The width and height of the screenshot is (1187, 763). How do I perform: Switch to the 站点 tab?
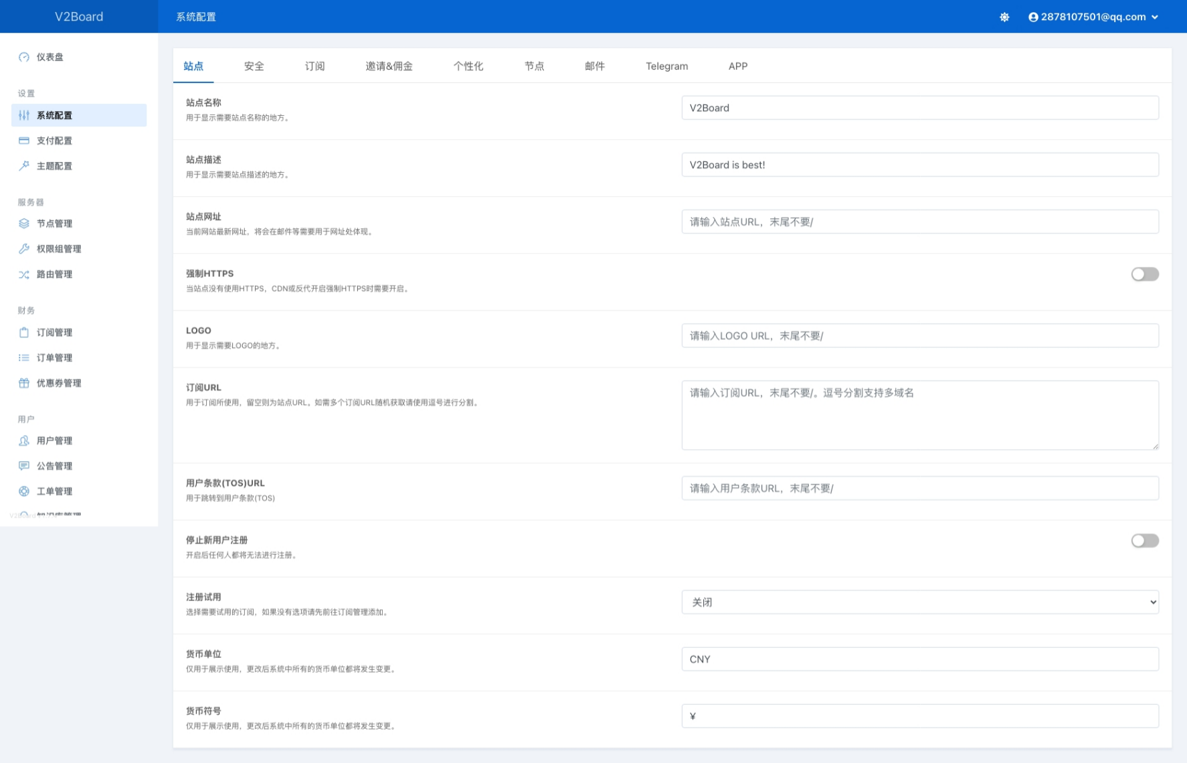[193, 66]
